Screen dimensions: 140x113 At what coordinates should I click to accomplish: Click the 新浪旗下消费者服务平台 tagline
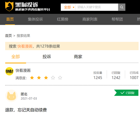[x=32, y=9]
